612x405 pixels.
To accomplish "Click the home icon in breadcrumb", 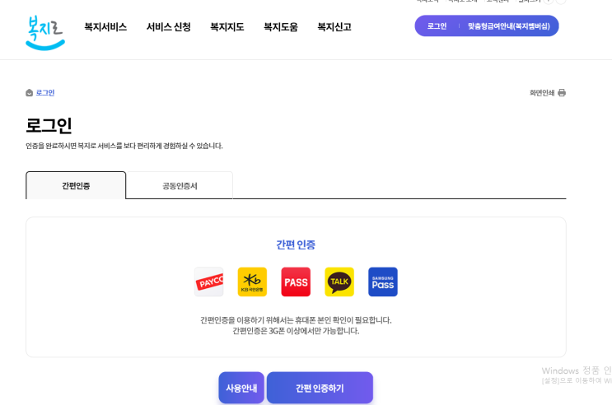I will pyautogui.click(x=30, y=93).
